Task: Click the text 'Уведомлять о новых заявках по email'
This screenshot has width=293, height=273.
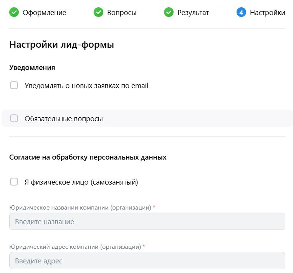Action: click(x=86, y=86)
